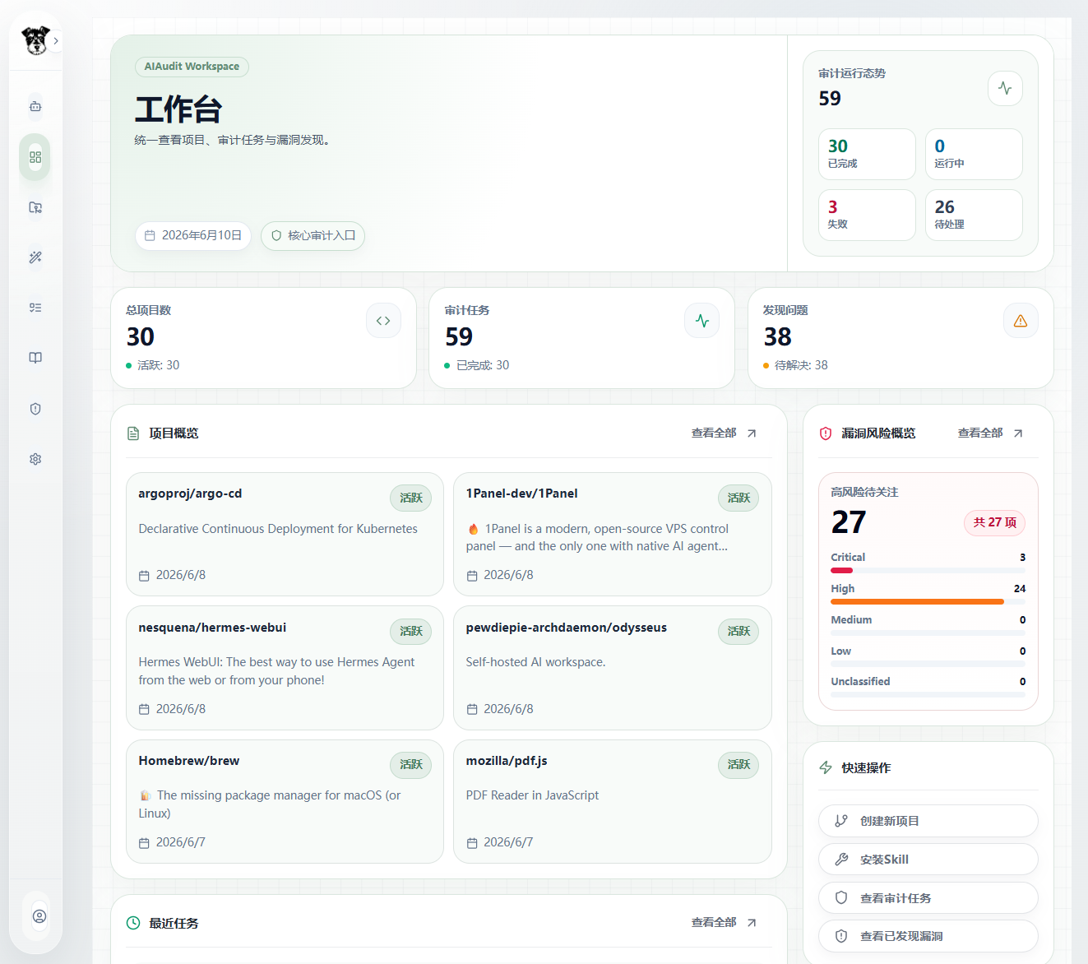Open the argoproj/argo-cd project card

click(x=285, y=534)
